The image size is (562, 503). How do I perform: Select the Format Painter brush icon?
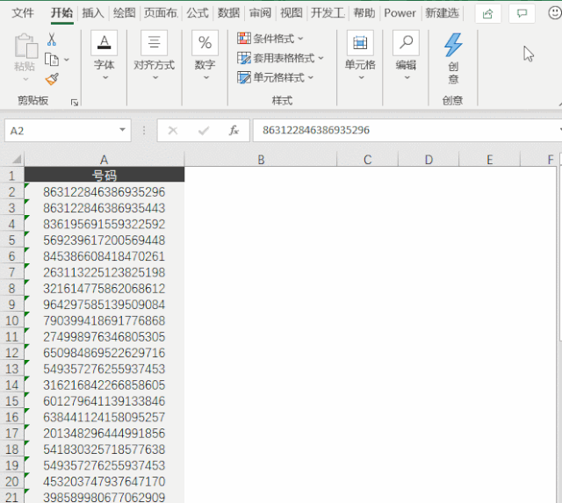coord(52,79)
